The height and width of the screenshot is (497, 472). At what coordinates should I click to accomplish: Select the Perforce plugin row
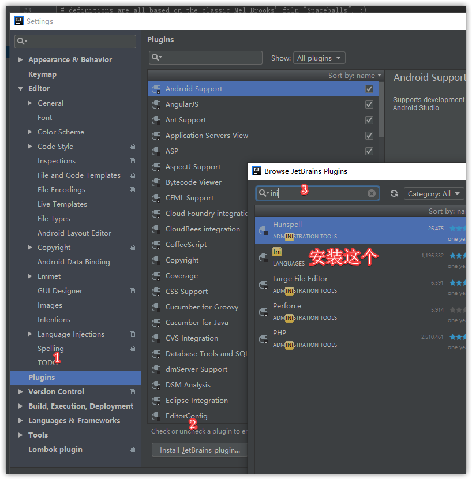click(x=361, y=312)
